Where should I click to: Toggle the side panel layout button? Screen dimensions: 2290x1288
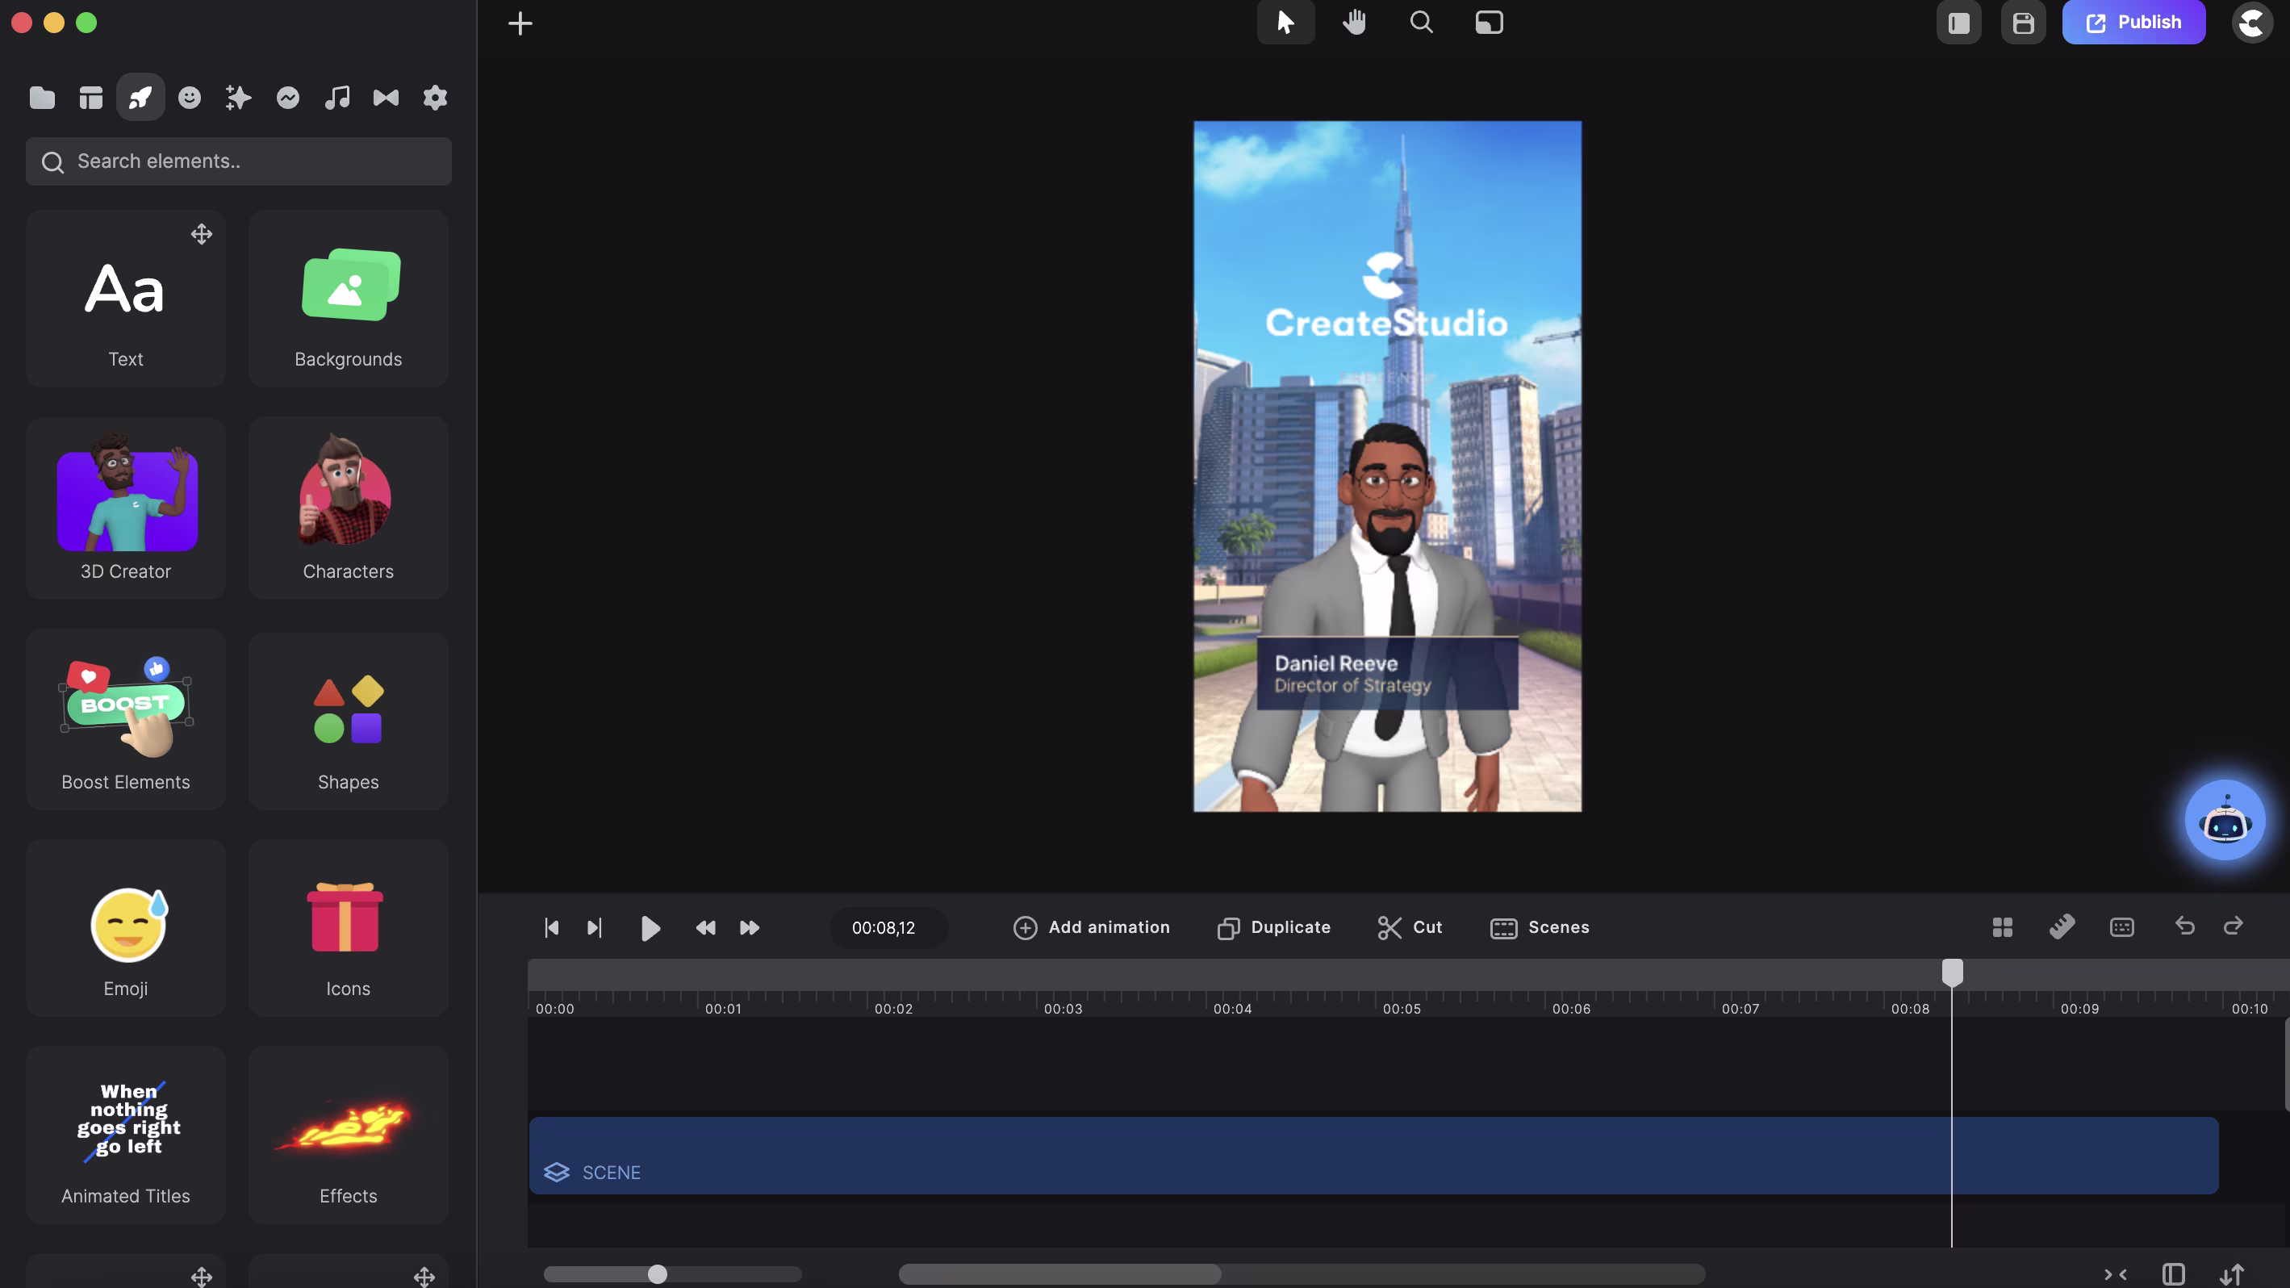coord(1958,23)
